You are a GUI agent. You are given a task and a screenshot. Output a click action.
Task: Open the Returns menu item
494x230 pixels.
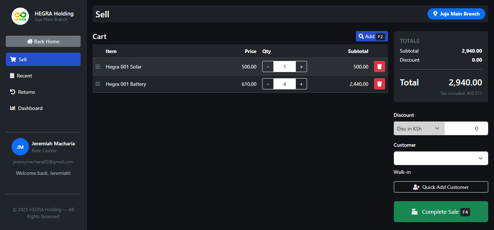(x=26, y=92)
